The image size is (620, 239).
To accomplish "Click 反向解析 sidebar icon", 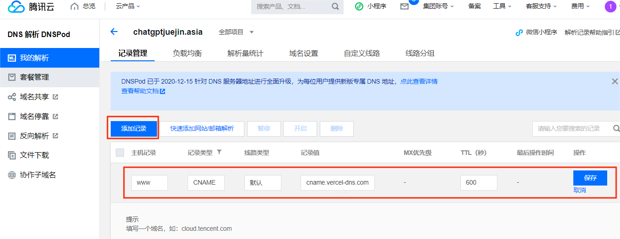I will point(12,136).
